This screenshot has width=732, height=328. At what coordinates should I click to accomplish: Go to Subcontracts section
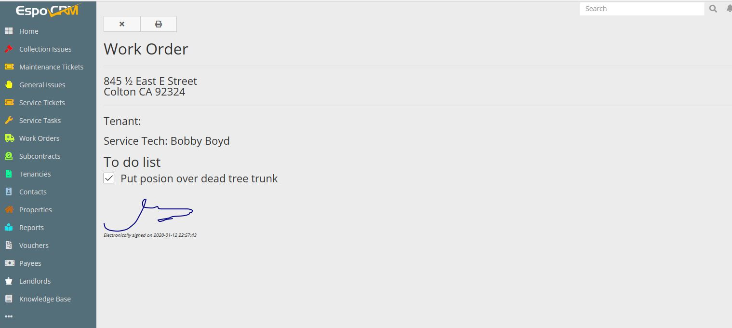(x=40, y=156)
